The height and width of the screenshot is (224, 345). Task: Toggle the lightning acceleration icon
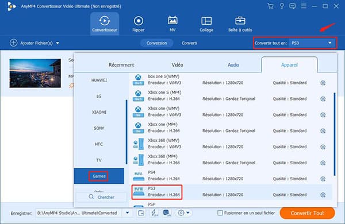tap(154, 213)
